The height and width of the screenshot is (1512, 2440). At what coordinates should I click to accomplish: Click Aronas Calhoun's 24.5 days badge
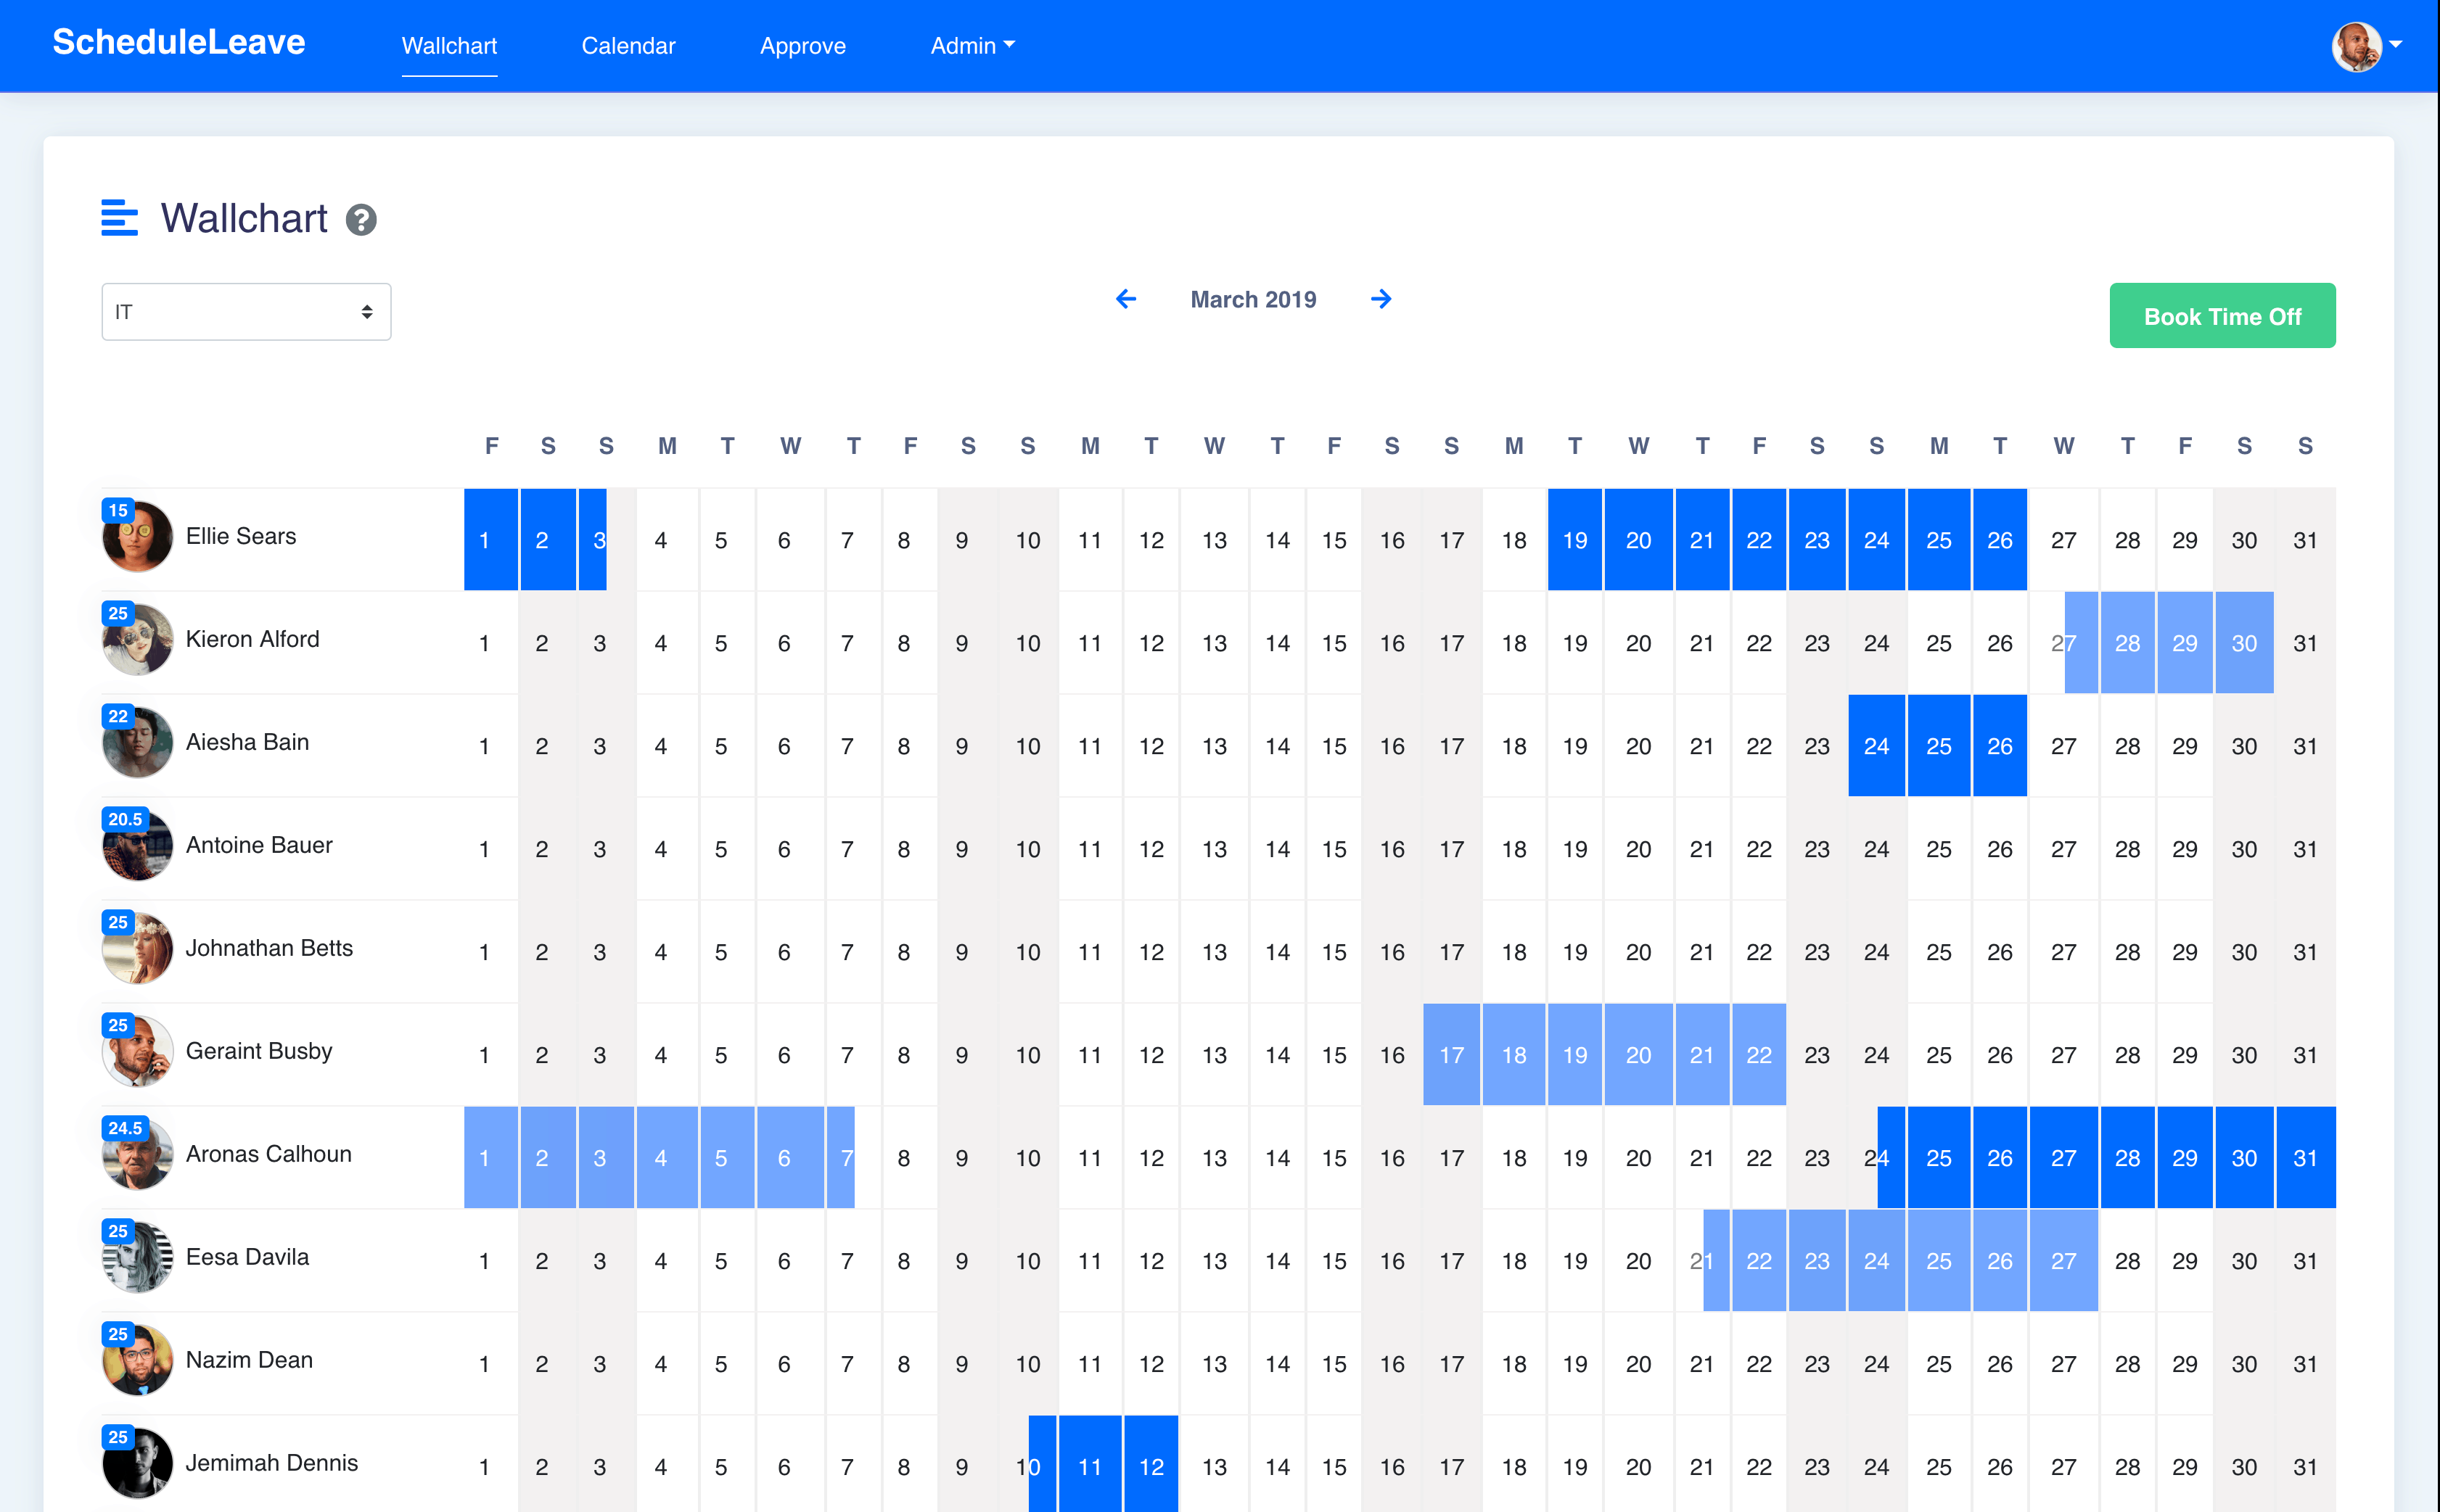[125, 1128]
